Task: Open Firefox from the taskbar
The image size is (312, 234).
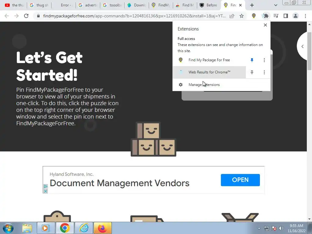Action: point(102,228)
